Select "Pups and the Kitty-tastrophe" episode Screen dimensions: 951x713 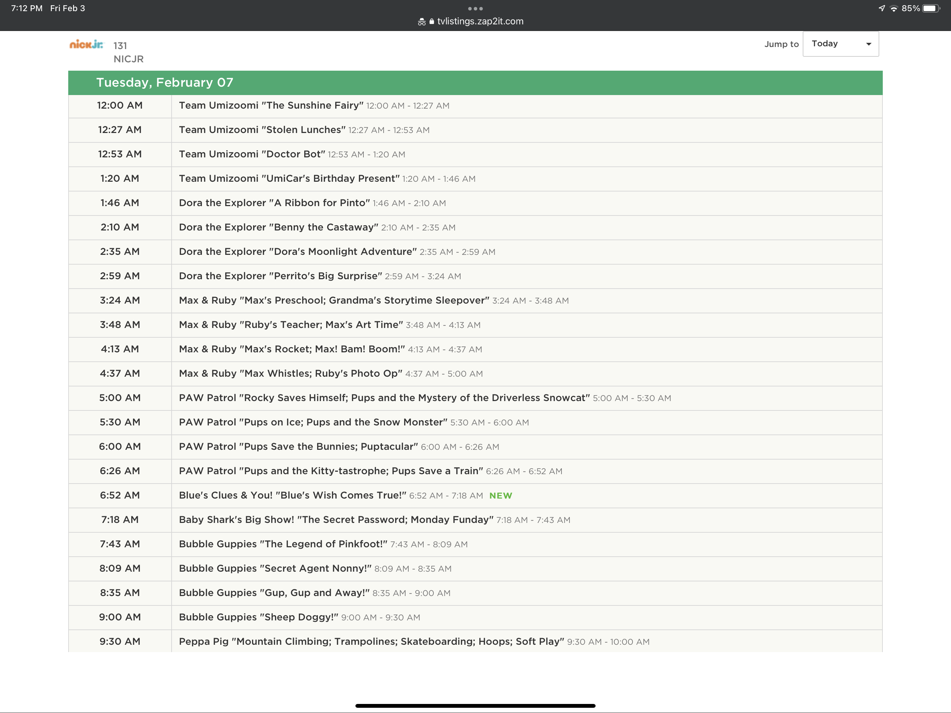click(331, 471)
